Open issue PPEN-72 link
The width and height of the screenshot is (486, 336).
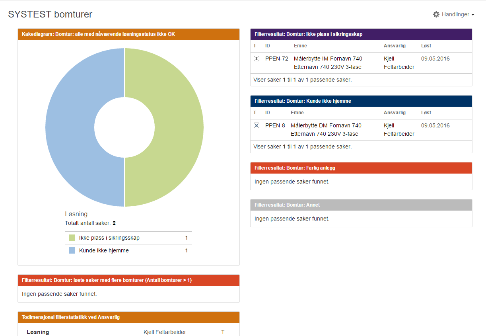[276, 59]
